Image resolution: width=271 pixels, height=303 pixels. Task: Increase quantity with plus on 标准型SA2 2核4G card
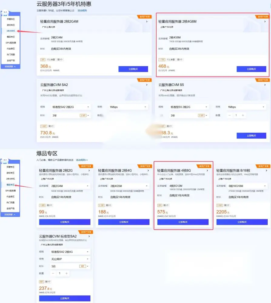[x=66, y=273]
